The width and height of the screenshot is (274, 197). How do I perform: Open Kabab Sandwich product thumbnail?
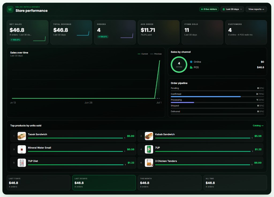point(149,136)
